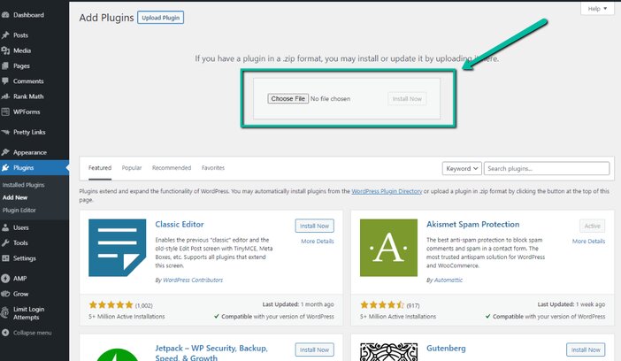Click the Dashboard gauge icon
Viewport: 621px width, 361px height.
pos(5,15)
